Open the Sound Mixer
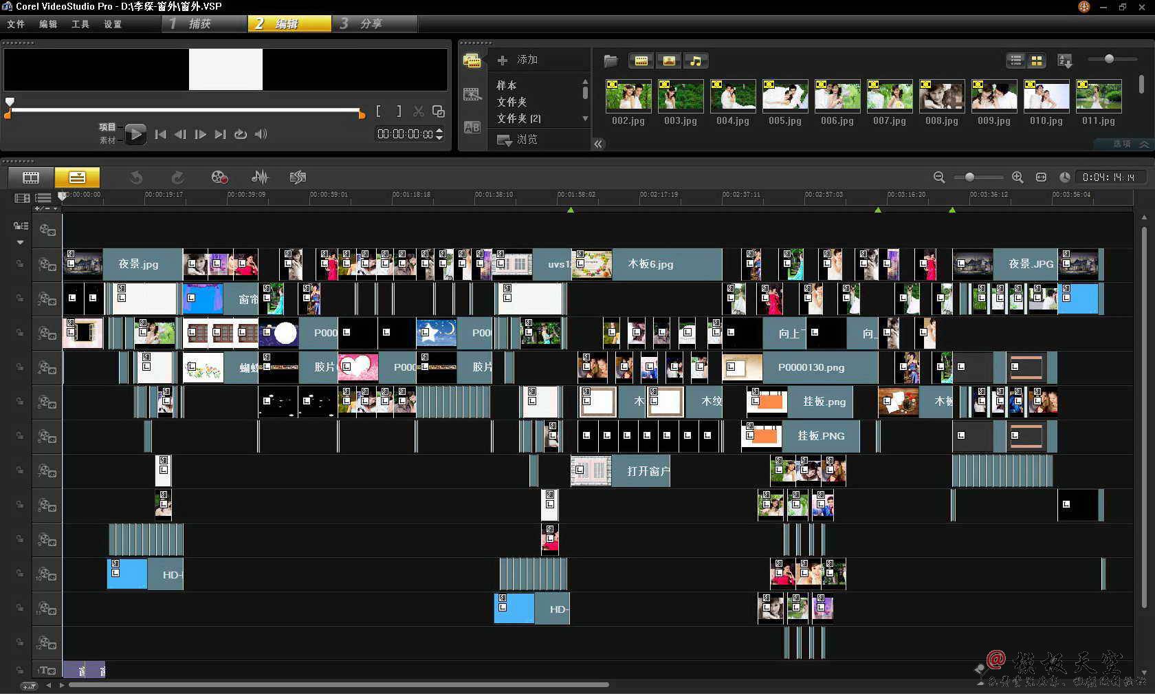The image size is (1155, 694). click(260, 177)
